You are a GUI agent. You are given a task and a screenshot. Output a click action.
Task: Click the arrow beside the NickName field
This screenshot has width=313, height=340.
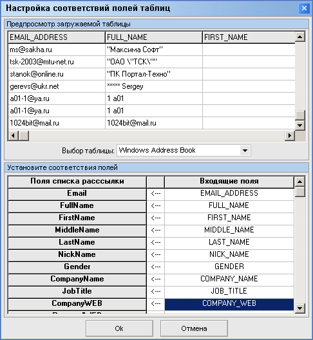click(x=155, y=254)
